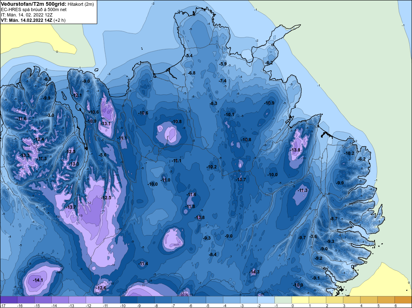Click the -5.6 temperature label
The height and width of the screenshot is (308, 412).
point(103,155)
